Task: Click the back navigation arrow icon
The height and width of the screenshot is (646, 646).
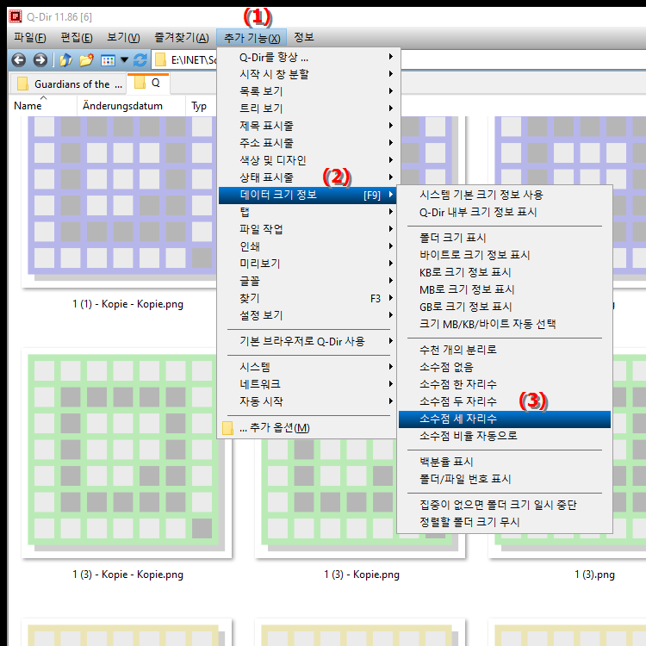Action: (19, 60)
